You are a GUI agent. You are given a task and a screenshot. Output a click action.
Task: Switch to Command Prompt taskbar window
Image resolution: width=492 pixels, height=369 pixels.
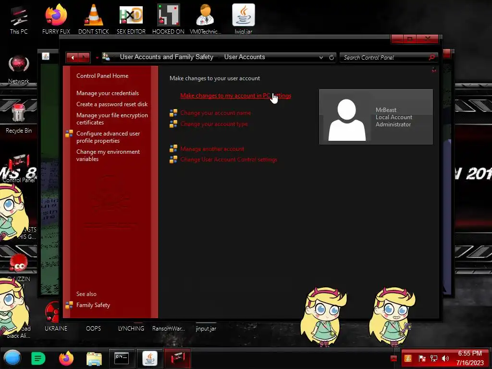(122, 358)
